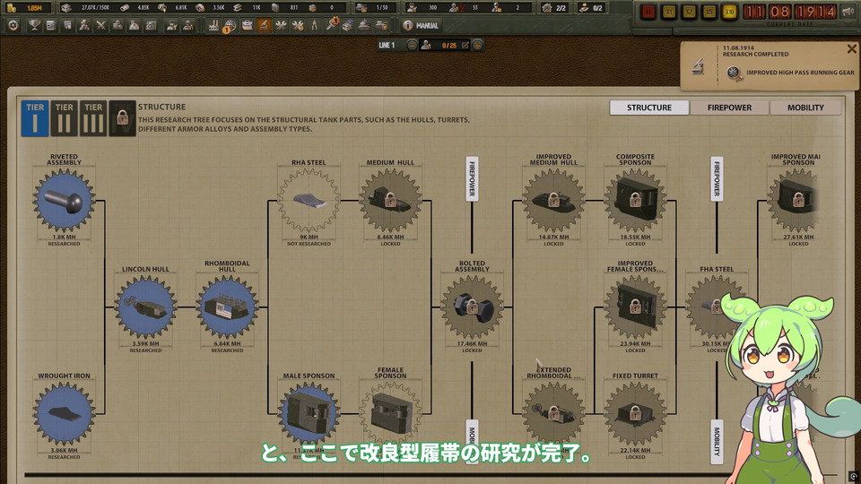Follow the Mobility link below FHA Steel
The width and height of the screenshot is (861, 484).
[717, 442]
